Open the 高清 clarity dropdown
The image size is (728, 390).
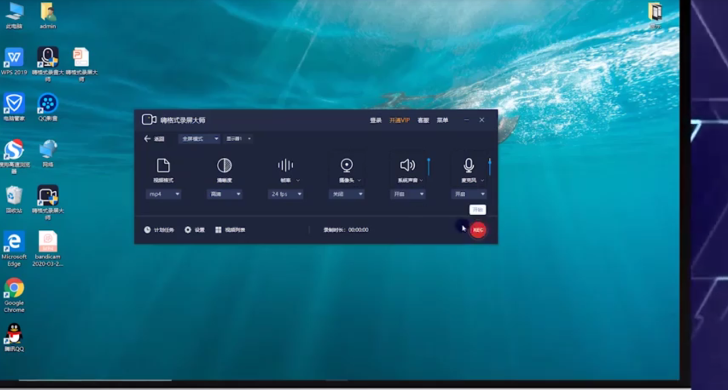click(x=225, y=194)
